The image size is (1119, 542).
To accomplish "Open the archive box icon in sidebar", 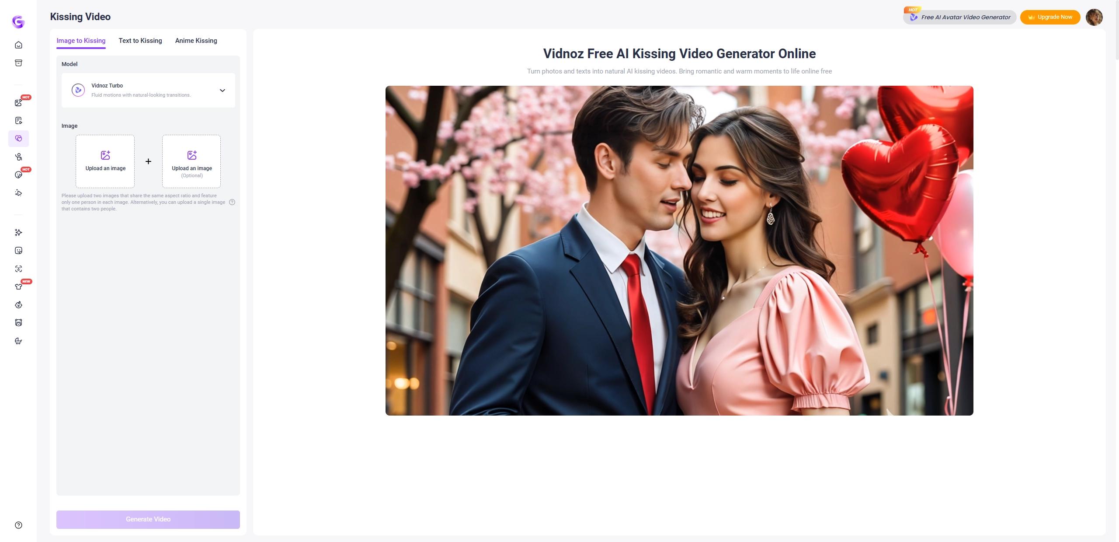I will coord(18,63).
